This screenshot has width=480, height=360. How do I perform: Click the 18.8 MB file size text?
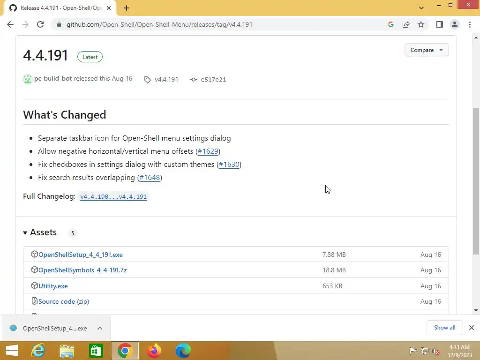334,270
